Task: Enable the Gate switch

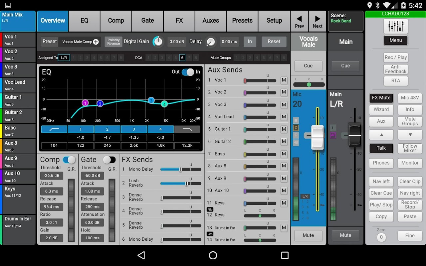Action: [109, 160]
